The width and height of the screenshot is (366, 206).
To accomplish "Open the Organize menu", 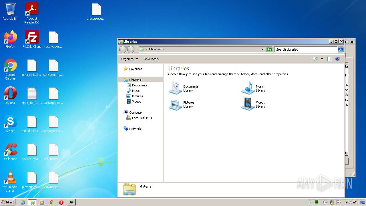I will (x=130, y=59).
